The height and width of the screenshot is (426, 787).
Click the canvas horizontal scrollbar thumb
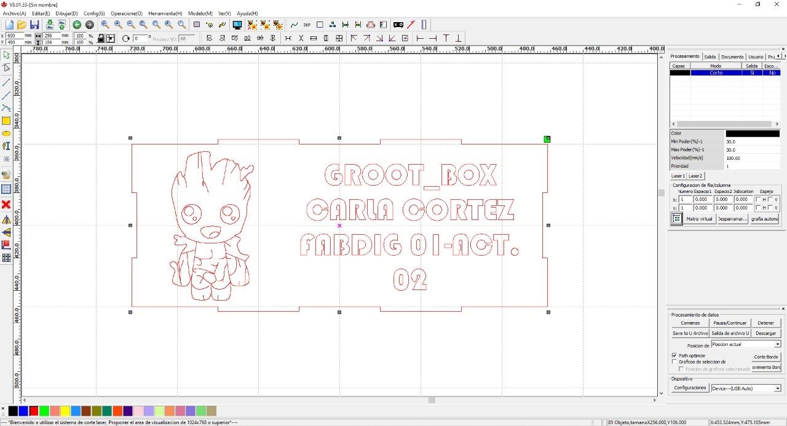point(432,400)
